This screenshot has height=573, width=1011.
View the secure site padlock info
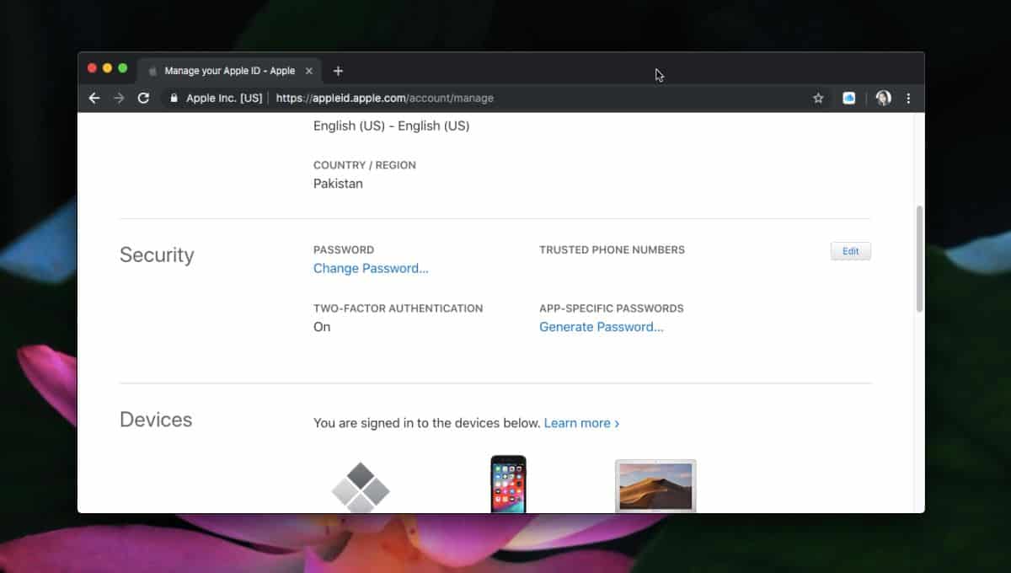(x=174, y=98)
